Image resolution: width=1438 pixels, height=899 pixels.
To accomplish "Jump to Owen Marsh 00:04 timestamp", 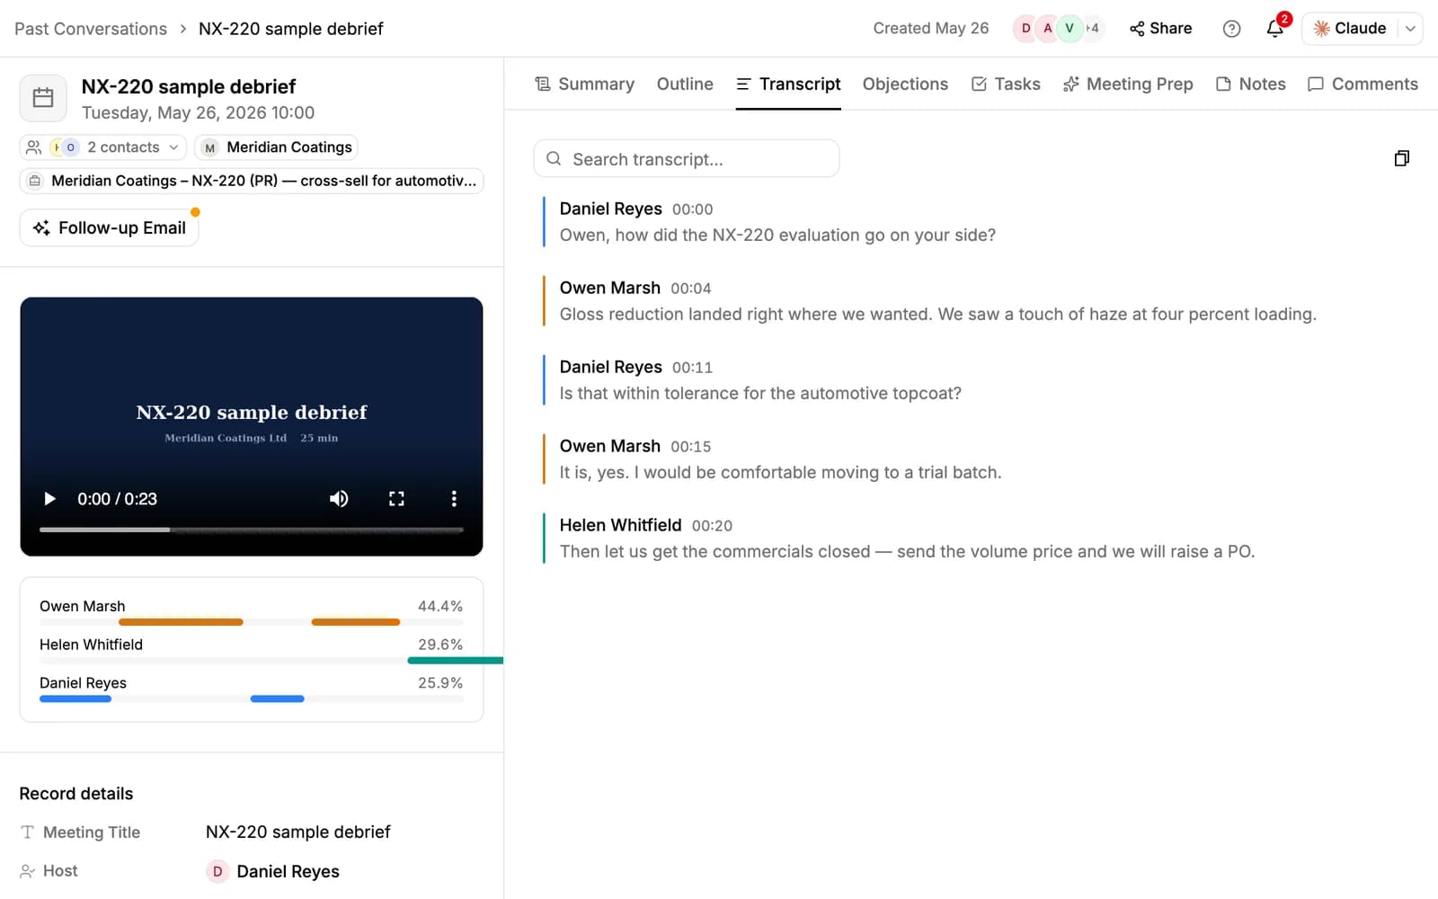I will 690,289.
